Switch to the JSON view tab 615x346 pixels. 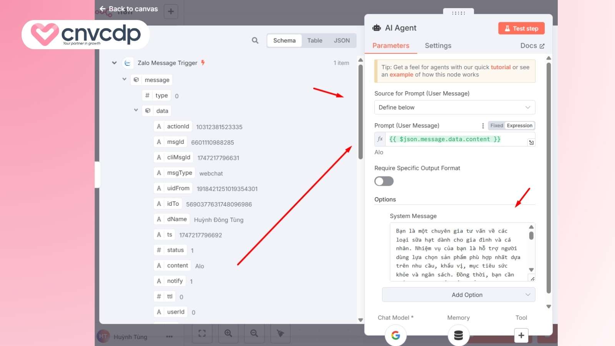click(342, 40)
